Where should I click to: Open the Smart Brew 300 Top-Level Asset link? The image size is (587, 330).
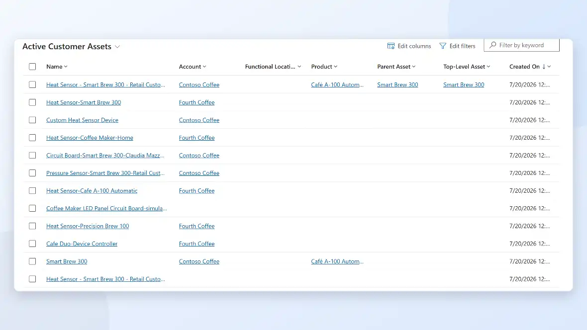pos(464,84)
